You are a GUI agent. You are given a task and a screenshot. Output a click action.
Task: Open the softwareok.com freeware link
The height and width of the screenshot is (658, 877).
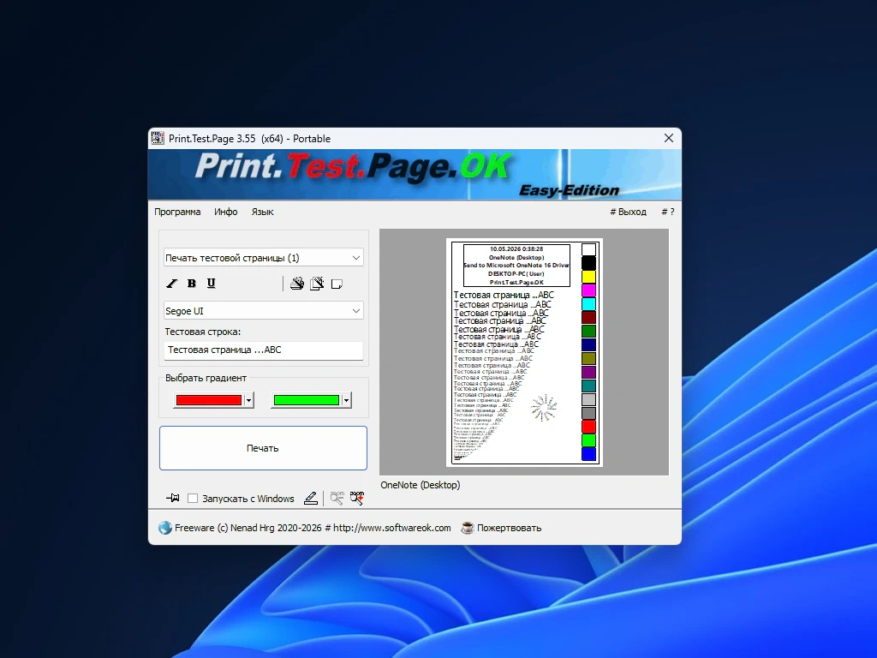pos(313,528)
